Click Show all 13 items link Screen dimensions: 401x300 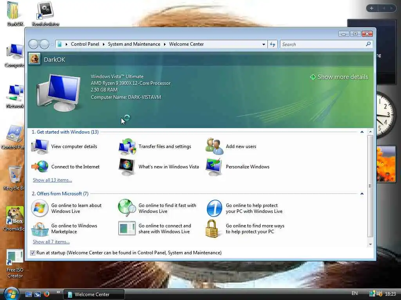[x=52, y=180]
